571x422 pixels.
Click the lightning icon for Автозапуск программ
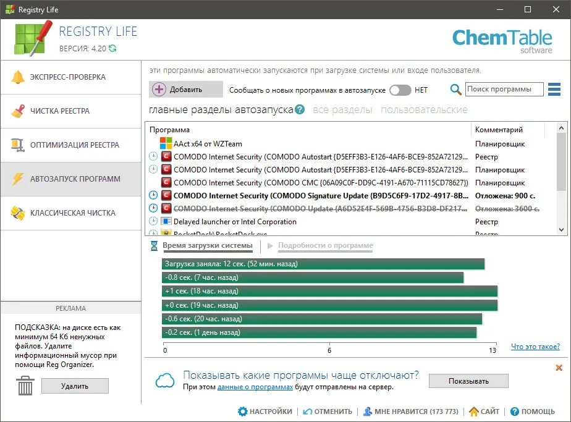click(17, 179)
